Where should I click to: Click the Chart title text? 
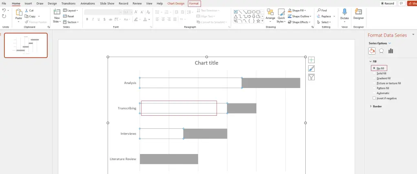[206, 63]
